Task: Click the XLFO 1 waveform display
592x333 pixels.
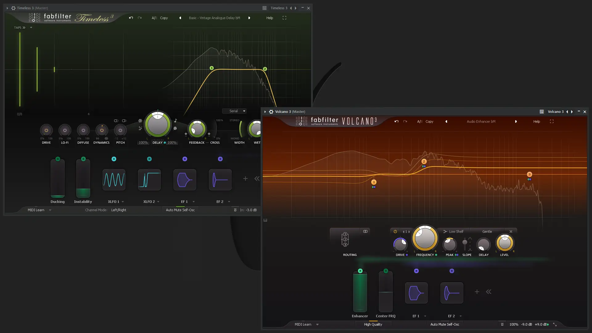Action: click(114, 180)
